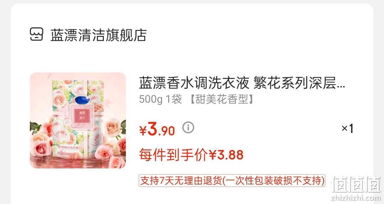Click the rose at the thumbnail's lower right
Image resolution: width=384 pixels, height=204 pixels.
click(116, 161)
